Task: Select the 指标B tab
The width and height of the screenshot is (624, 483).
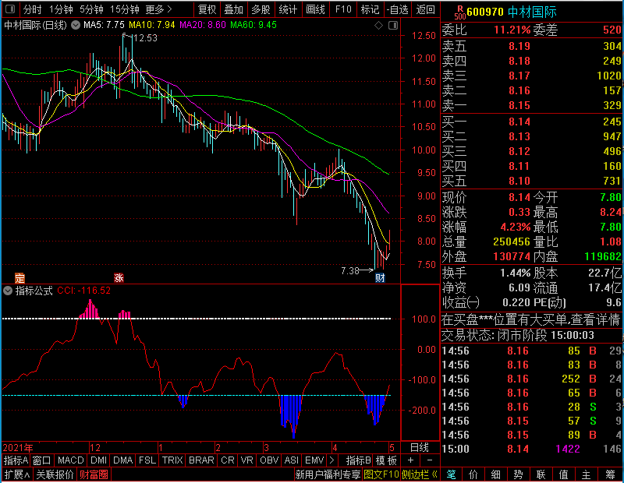Action: [x=358, y=460]
